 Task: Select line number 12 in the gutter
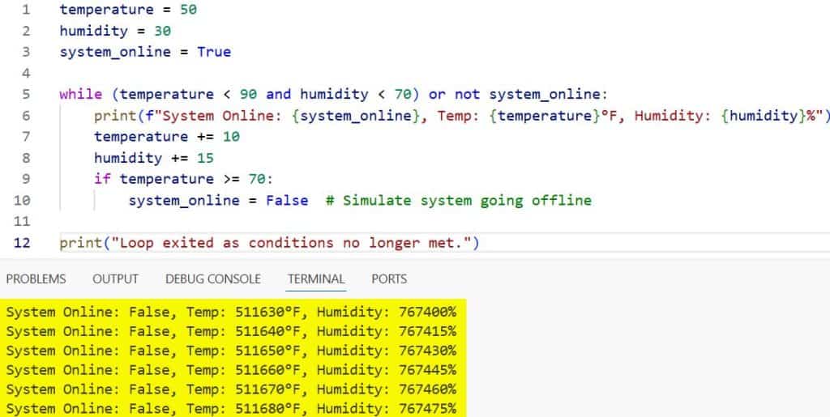23,243
